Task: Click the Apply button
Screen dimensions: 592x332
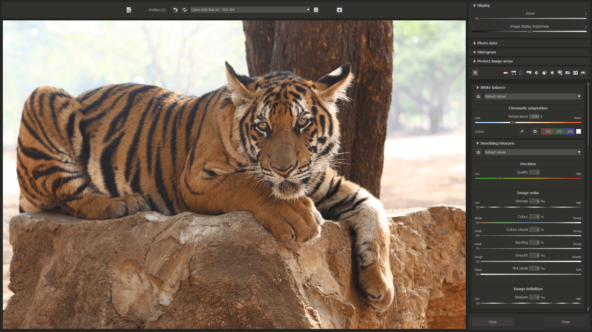Action: coord(493,322)
